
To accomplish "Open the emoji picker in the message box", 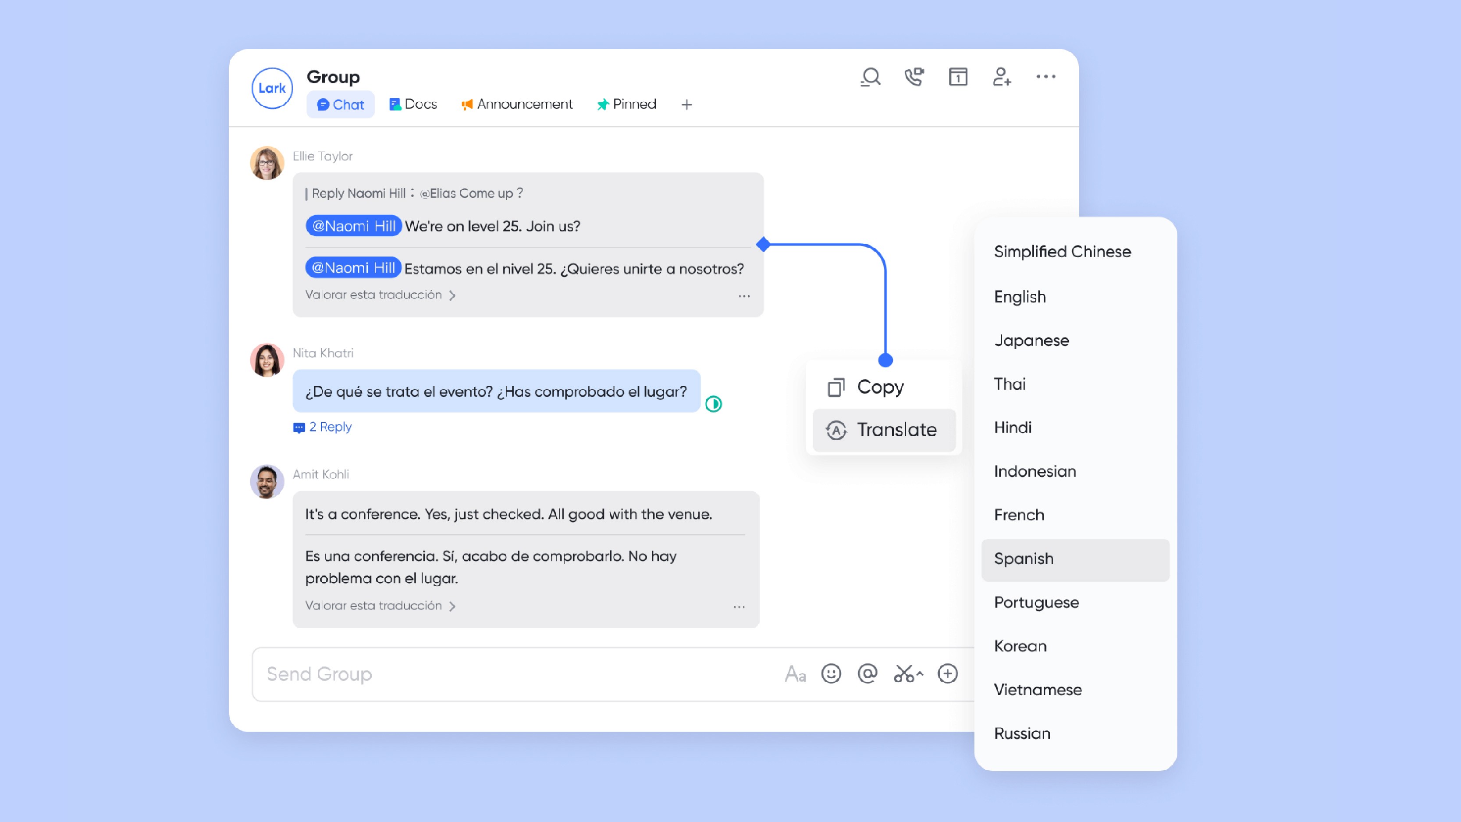I will 831,674.
